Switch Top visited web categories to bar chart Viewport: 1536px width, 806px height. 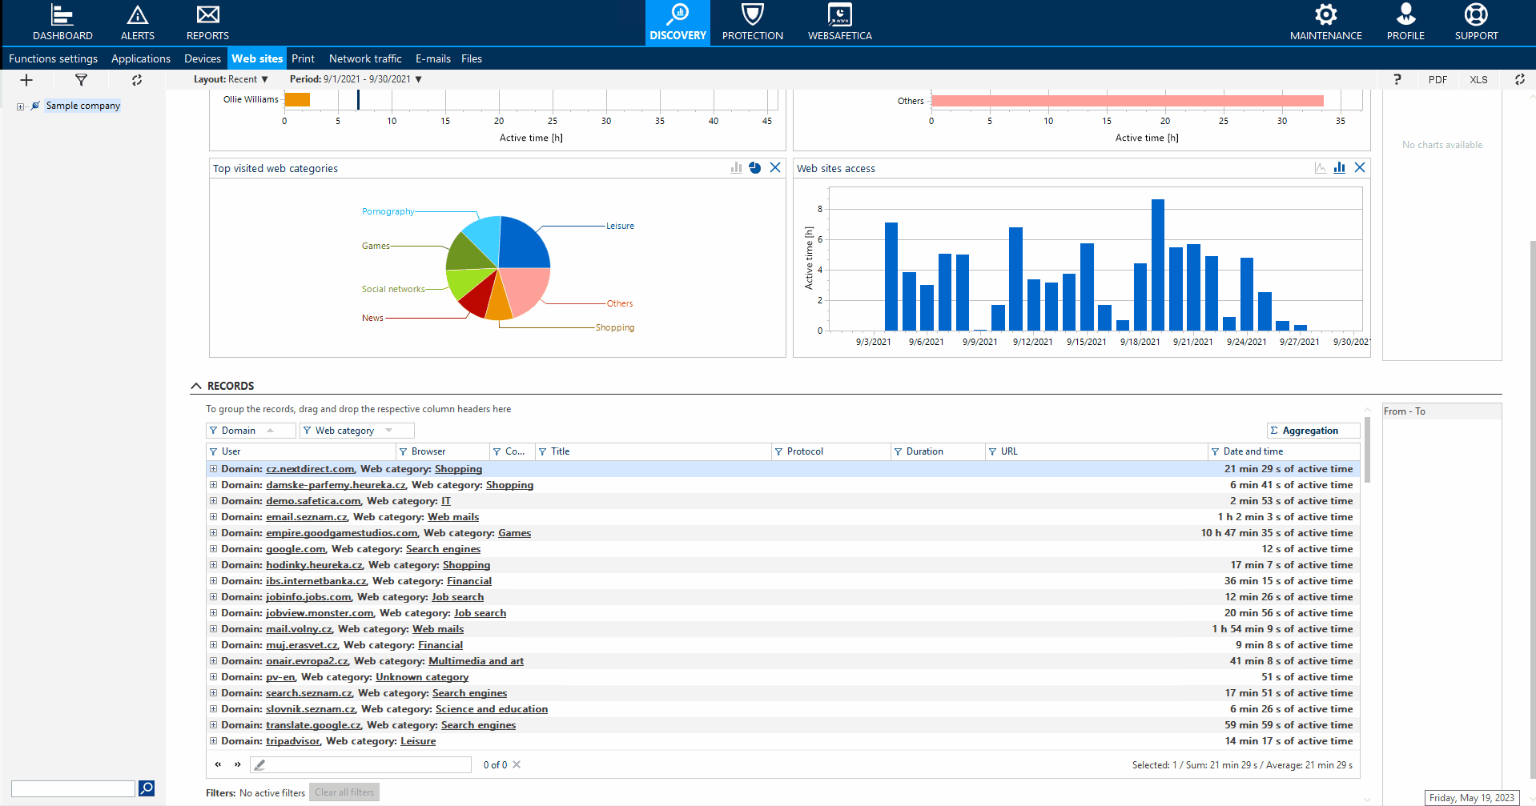point(736,168)
